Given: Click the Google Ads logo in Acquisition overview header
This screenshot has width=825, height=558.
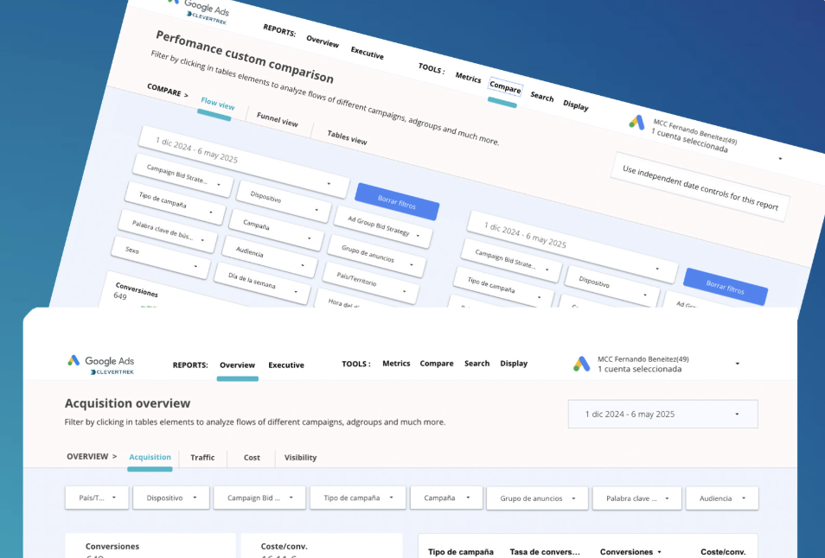Looking at the screenshot, I should (101, 360).
